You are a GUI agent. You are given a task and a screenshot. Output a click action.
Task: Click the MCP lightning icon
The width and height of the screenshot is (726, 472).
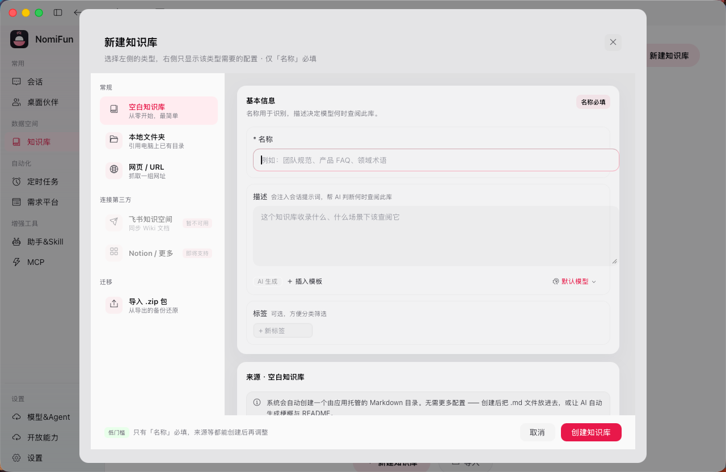click(x=16, y=262)
